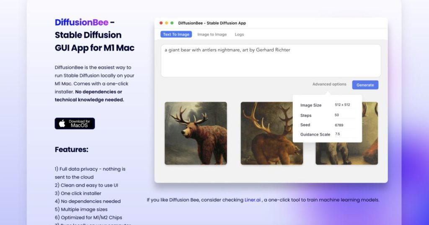
Task: Click the Guidance Scale label
Action: pyautogui.click(x=315, y=134)
